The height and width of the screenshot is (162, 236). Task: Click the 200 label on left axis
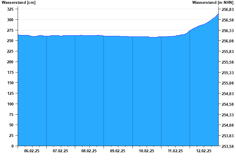[x=10, y=62]
